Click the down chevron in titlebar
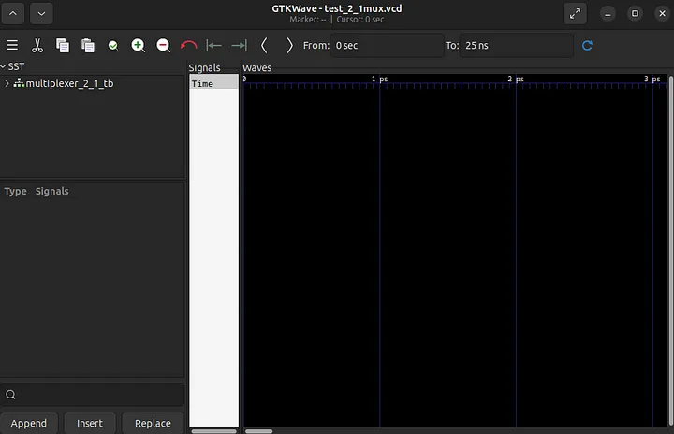This screenshot has width=674, height=434. pos(41,13)
